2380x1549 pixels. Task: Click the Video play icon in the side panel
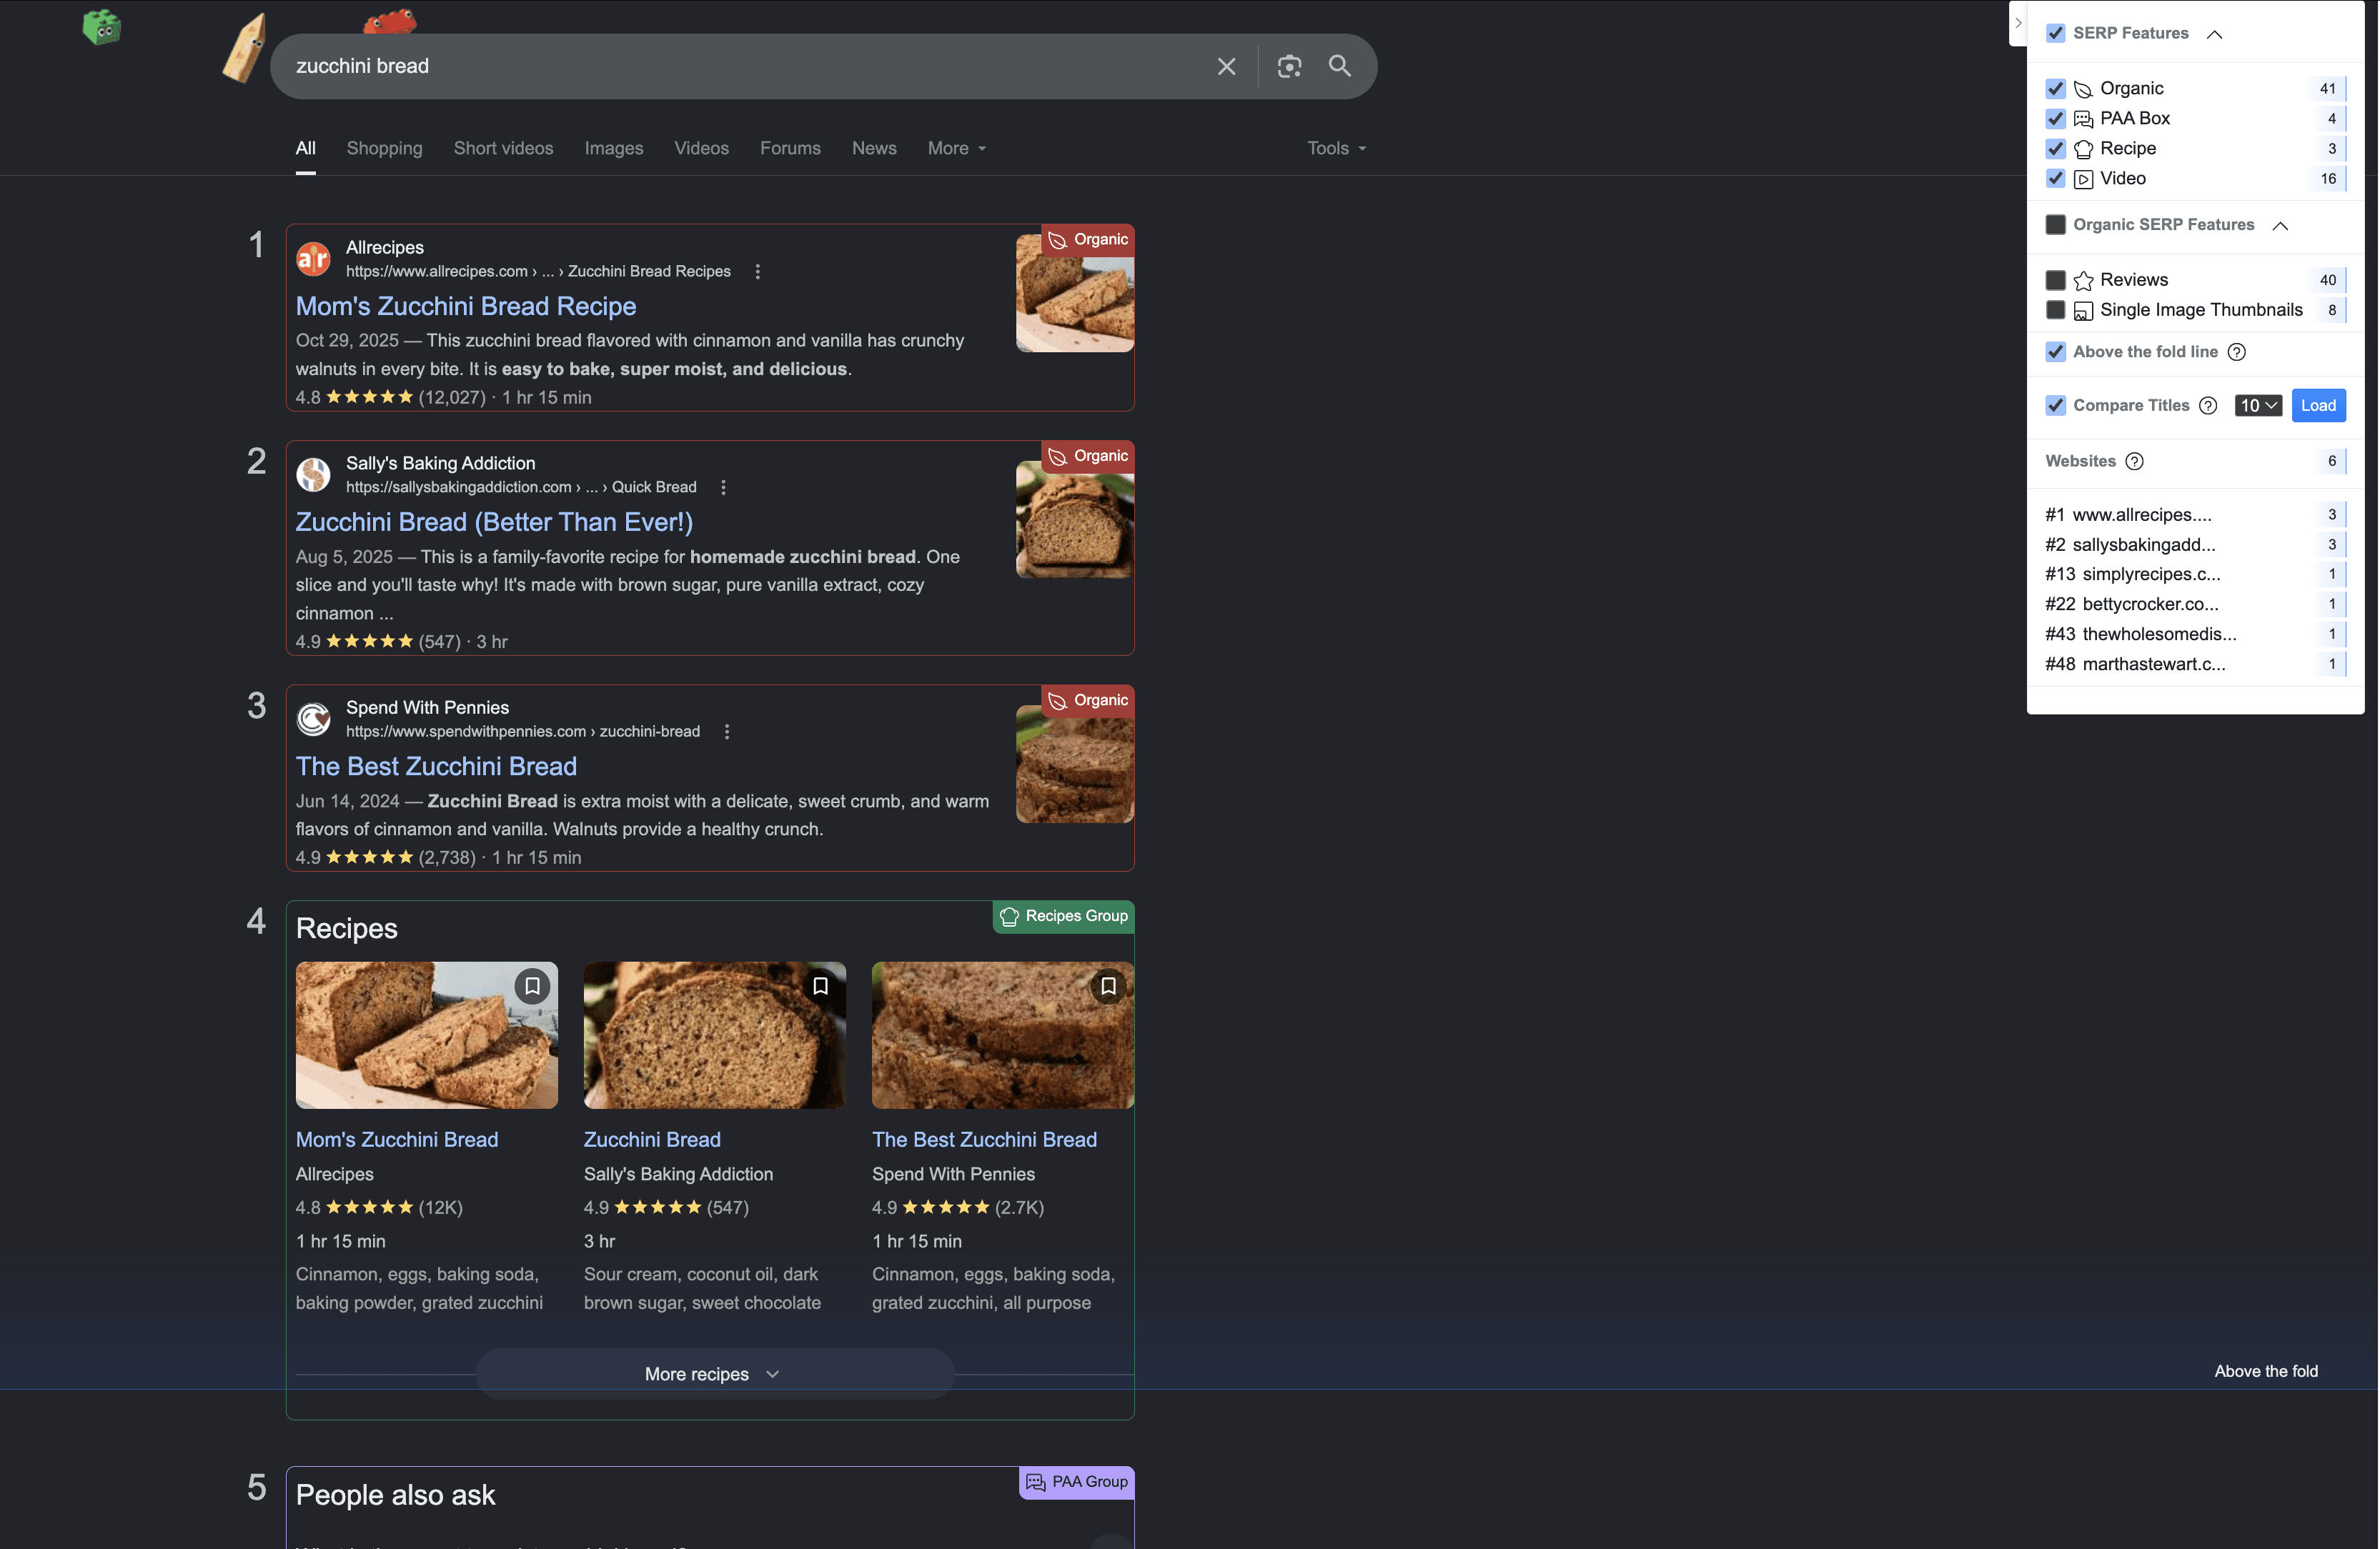pos(2083,179)
